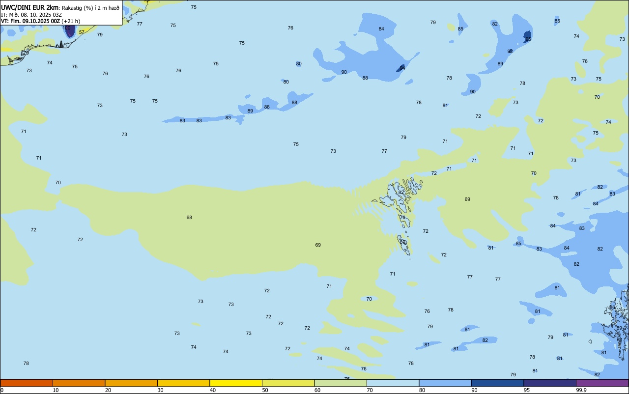
Task: Click the '57' humidity value on the map
Action: [82, 32]
